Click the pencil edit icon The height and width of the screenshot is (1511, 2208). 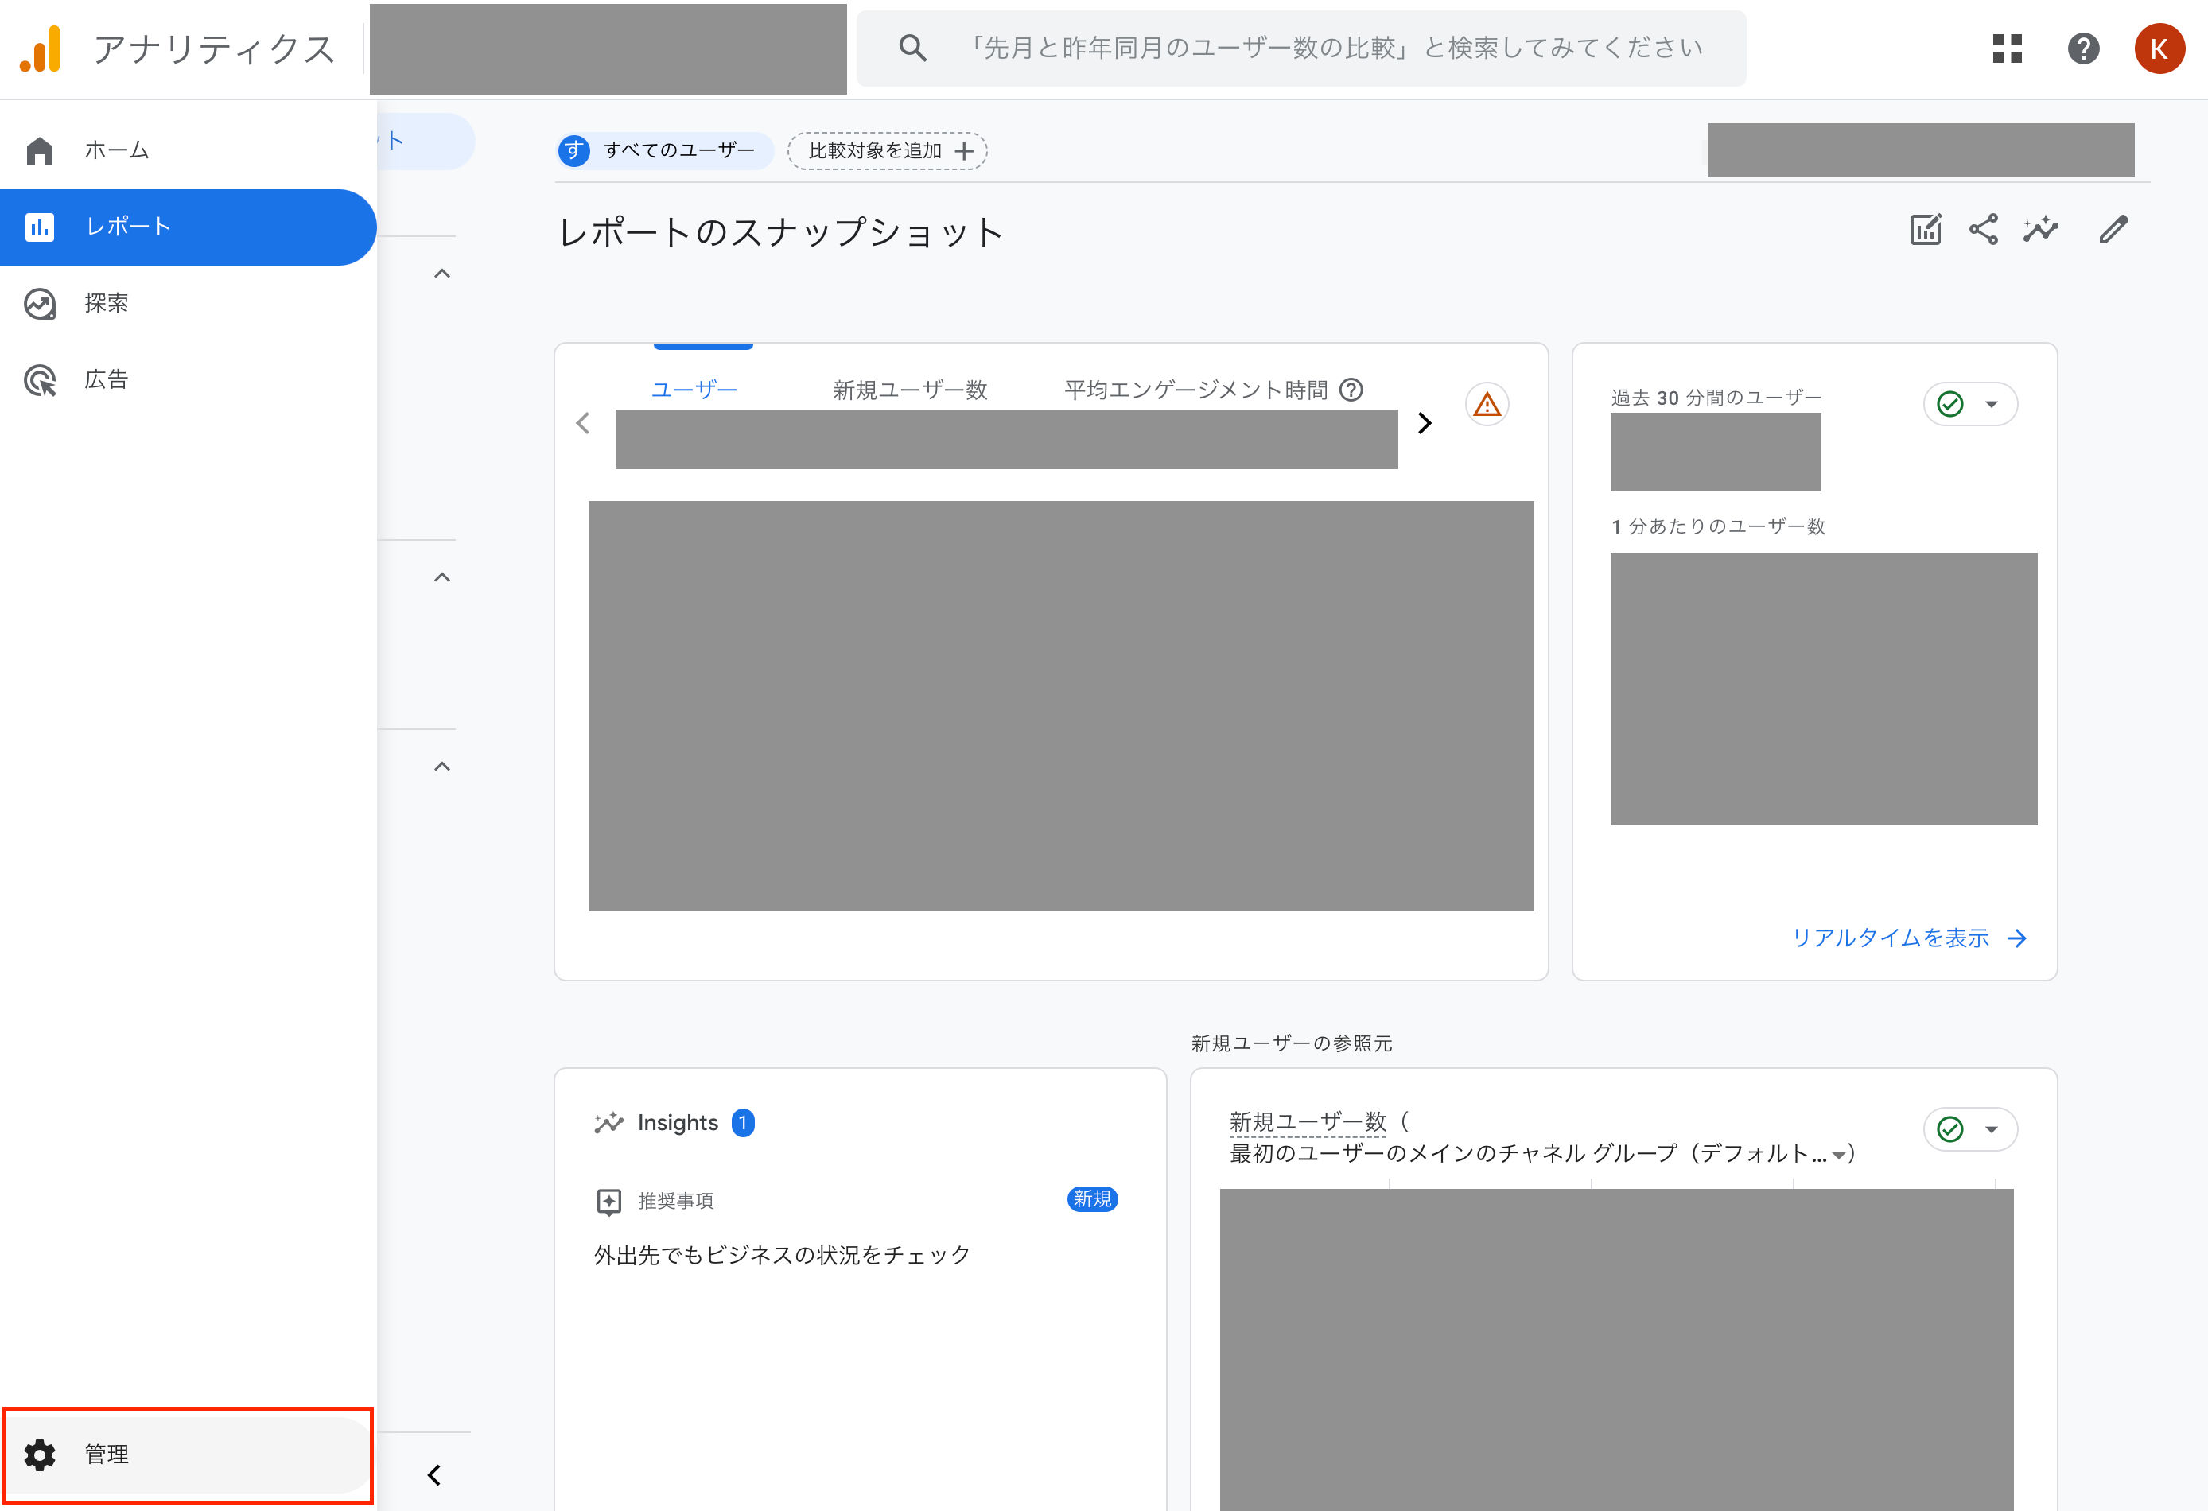[x=2113, y=229]
